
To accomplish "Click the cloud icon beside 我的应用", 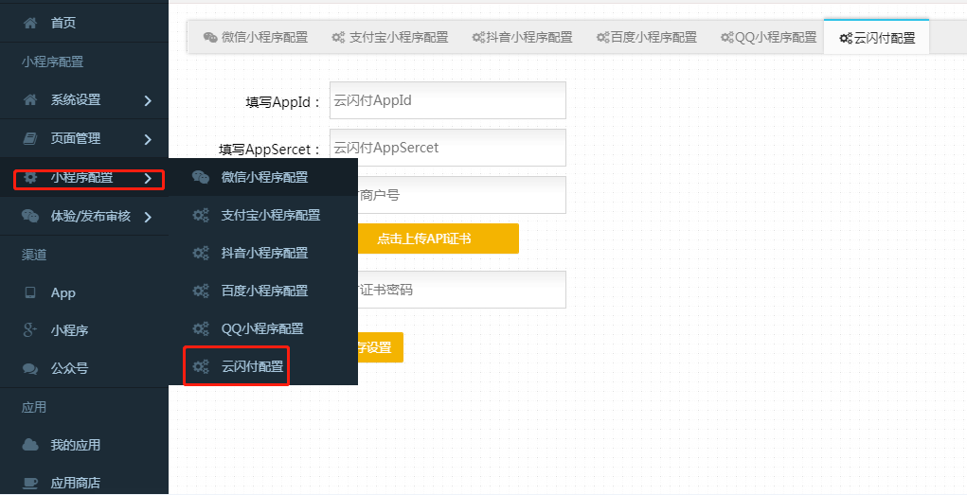I will [29, 445].
